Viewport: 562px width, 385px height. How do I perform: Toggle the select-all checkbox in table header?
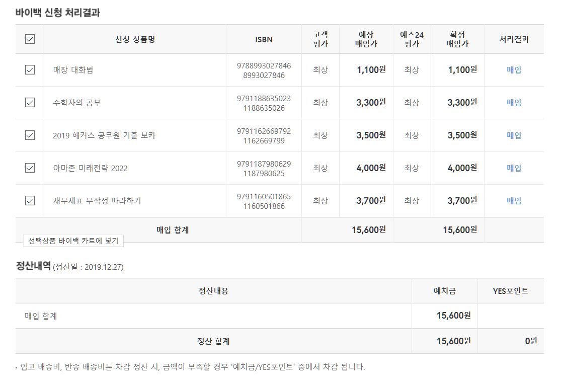(30, 39)
